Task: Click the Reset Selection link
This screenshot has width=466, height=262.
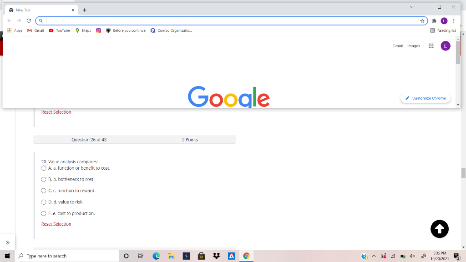Action: (56, 223)
